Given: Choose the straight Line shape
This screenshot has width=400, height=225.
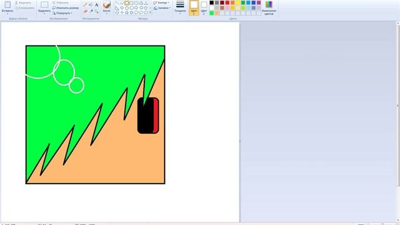Looking at the screenshot, I should coord(117,3).
